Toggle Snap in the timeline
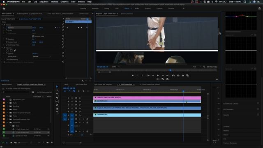263x148 pixels. pos(69,91)
